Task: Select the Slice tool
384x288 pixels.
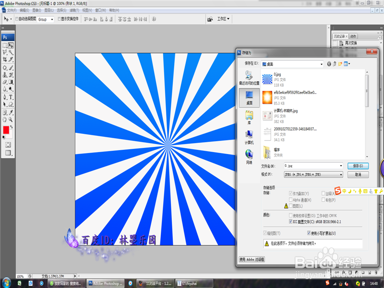Action: point(11,59)
